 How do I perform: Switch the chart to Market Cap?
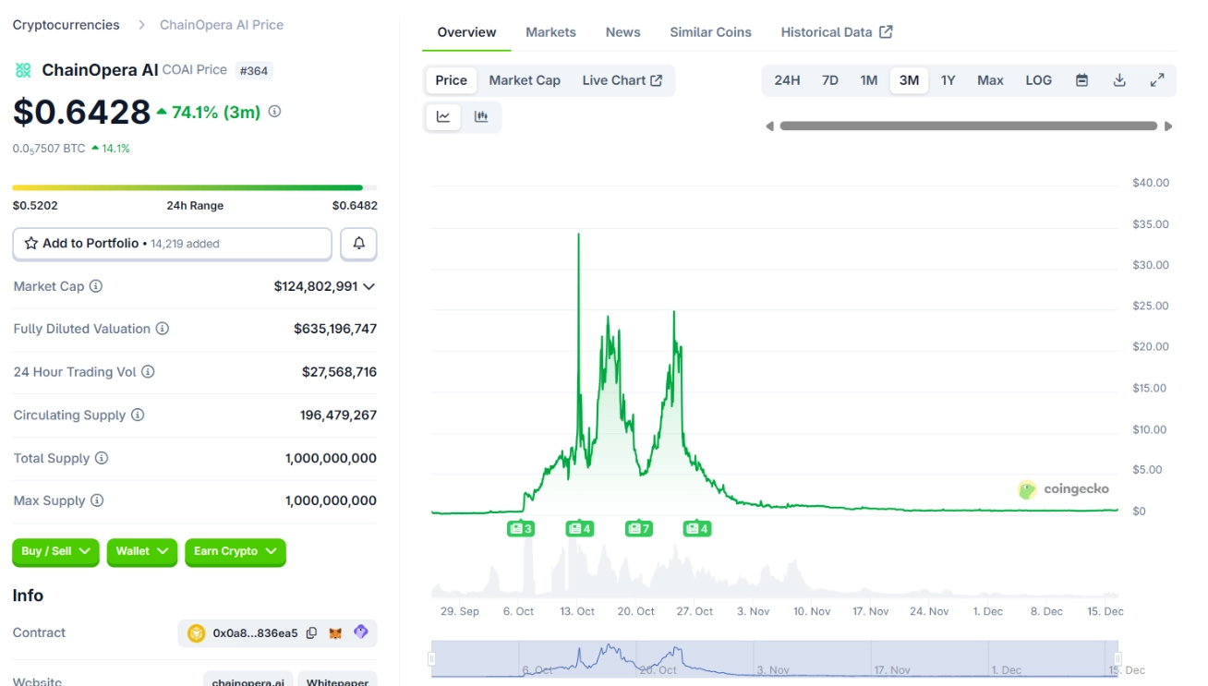[525, 80]
